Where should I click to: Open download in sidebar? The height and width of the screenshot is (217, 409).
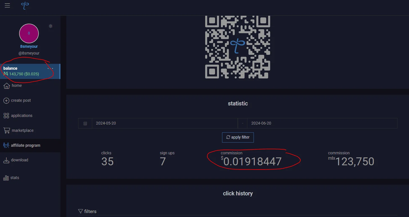click(19, 160)
